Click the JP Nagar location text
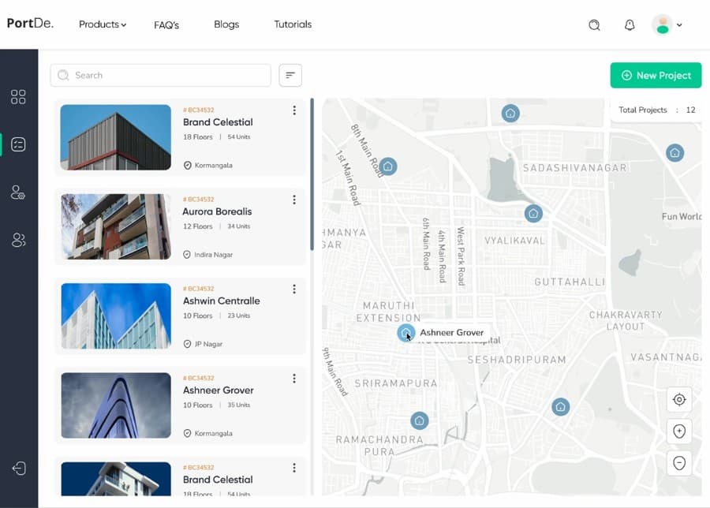 [x=208, y=344]
